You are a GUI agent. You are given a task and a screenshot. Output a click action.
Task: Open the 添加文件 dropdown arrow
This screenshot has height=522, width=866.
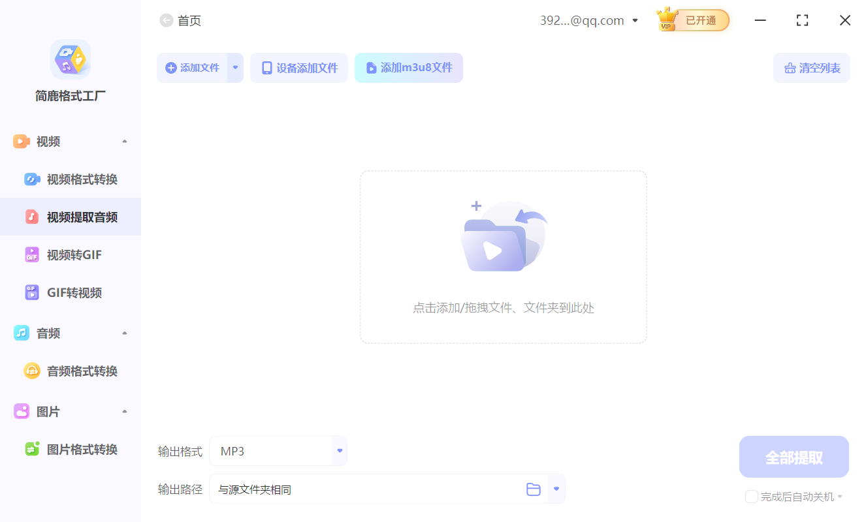235,67
